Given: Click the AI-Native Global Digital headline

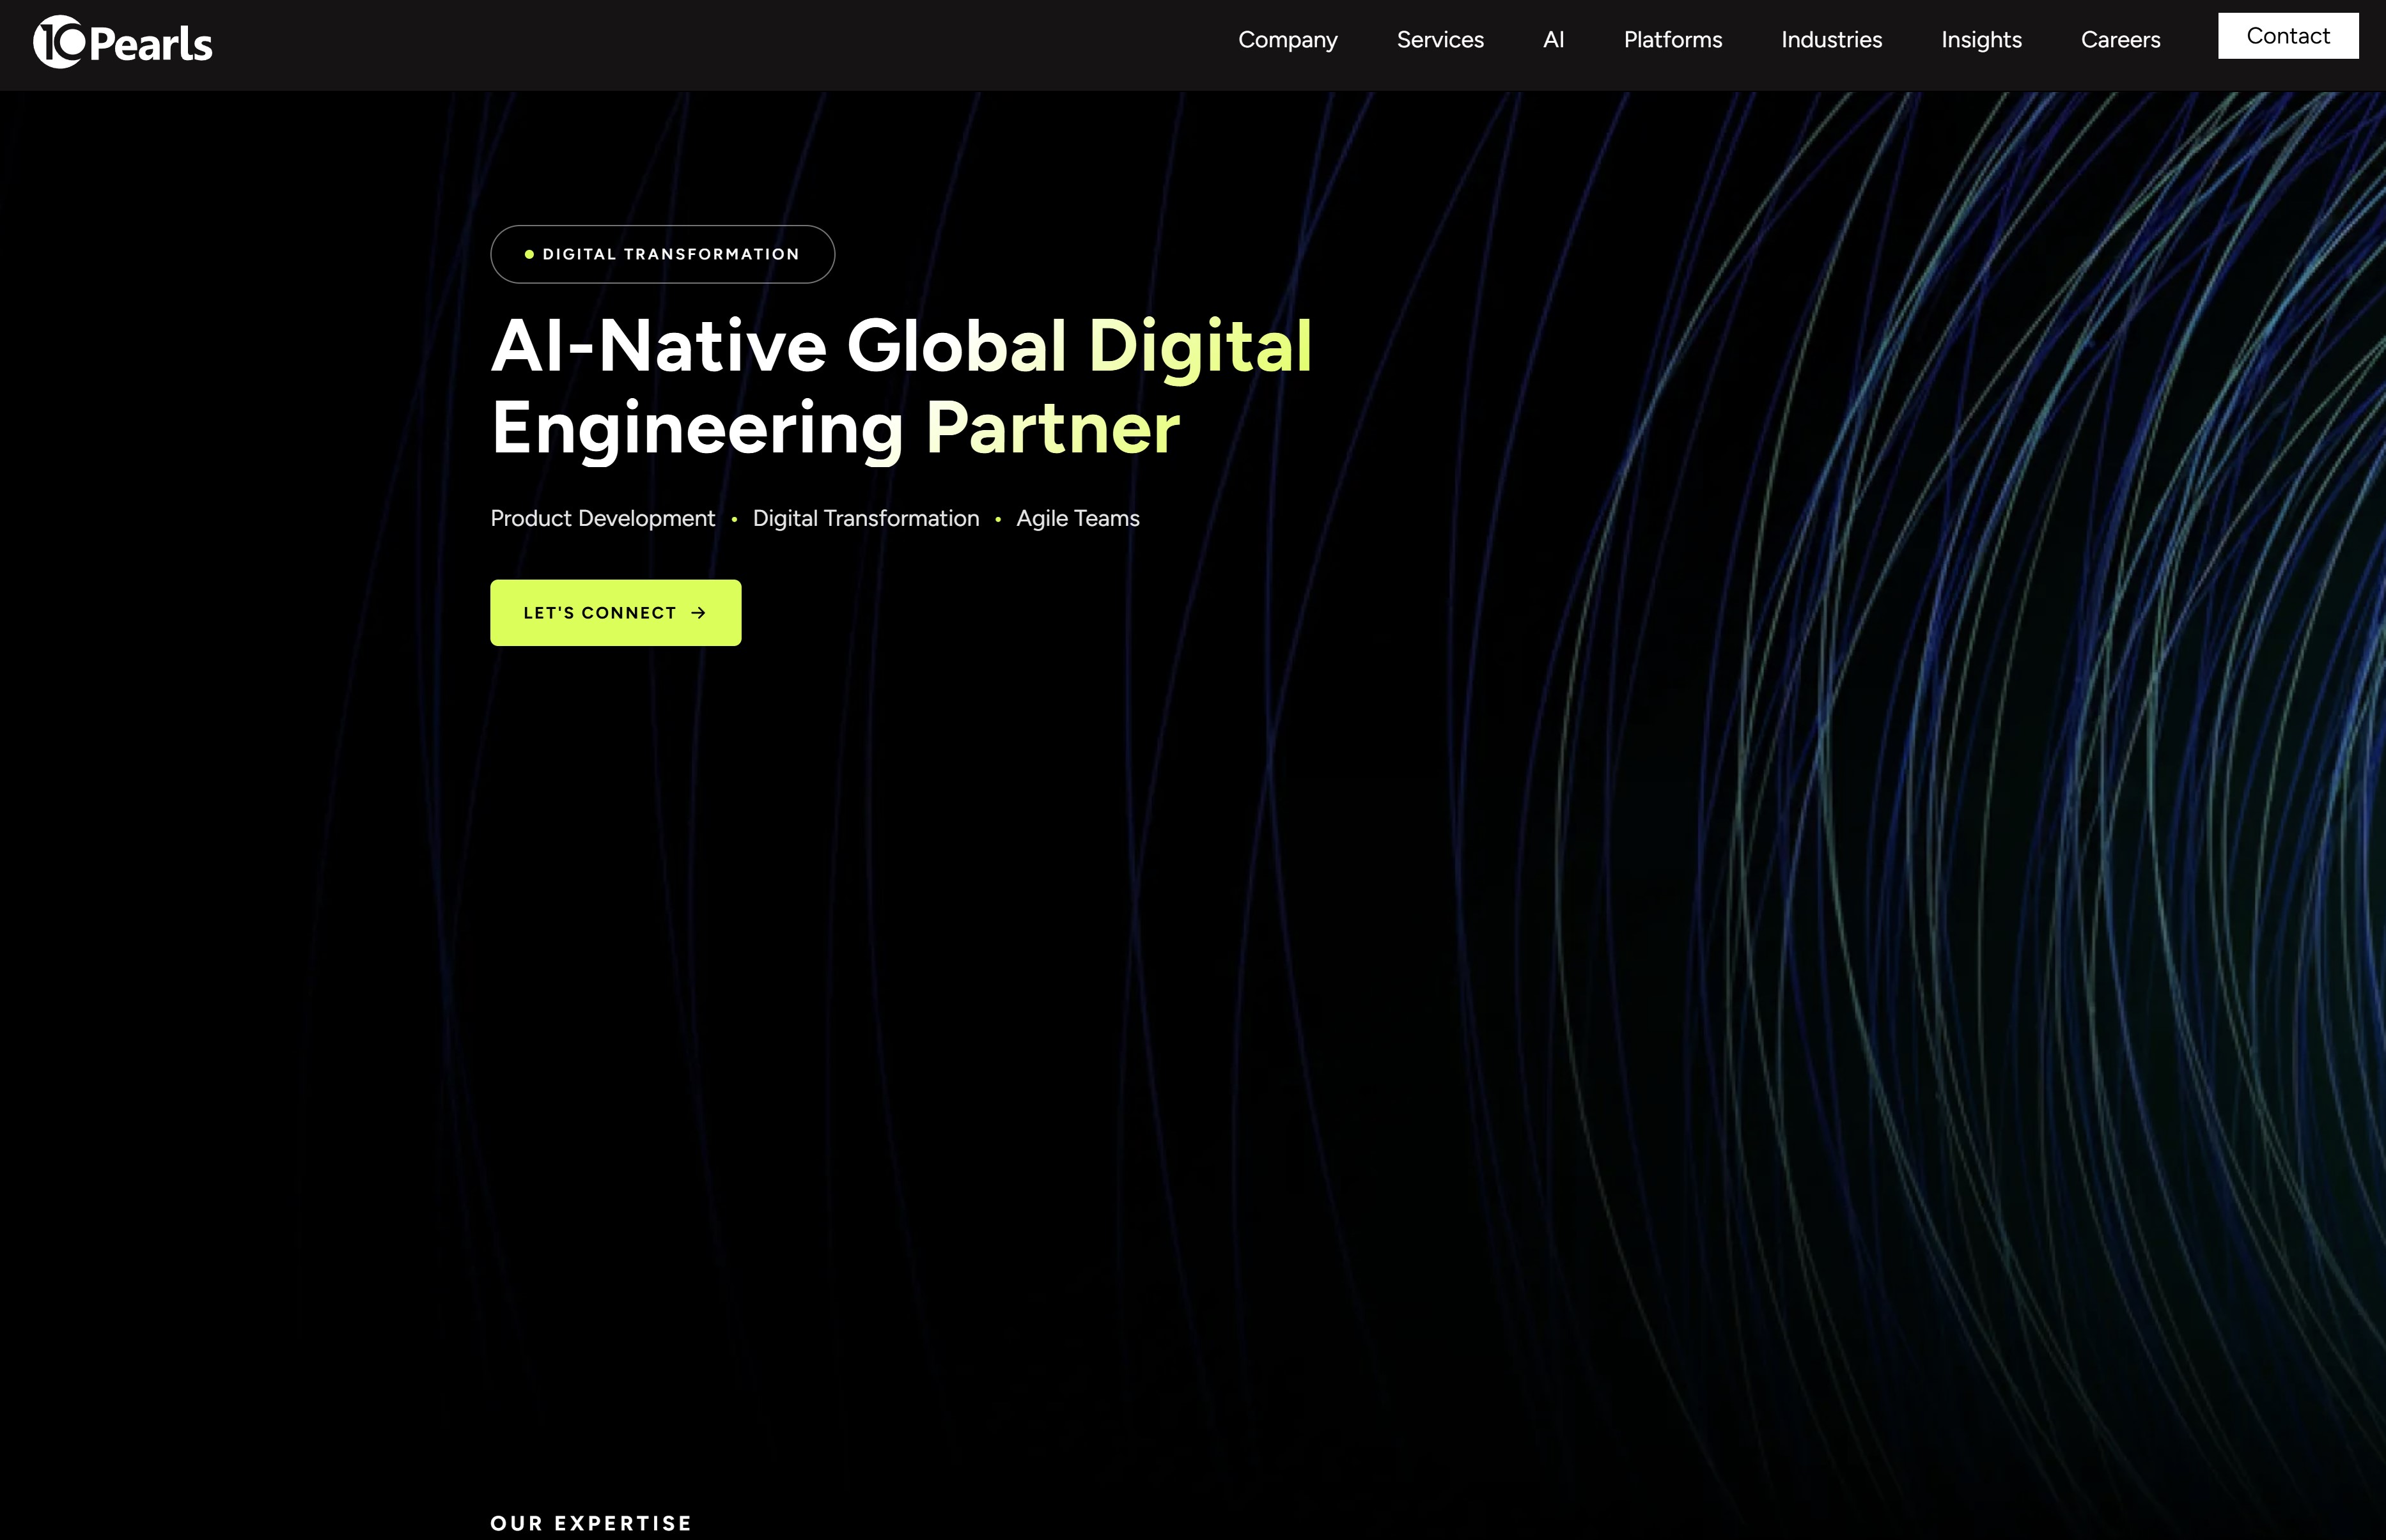Looking at the screenshot, I should coord(901,346).
